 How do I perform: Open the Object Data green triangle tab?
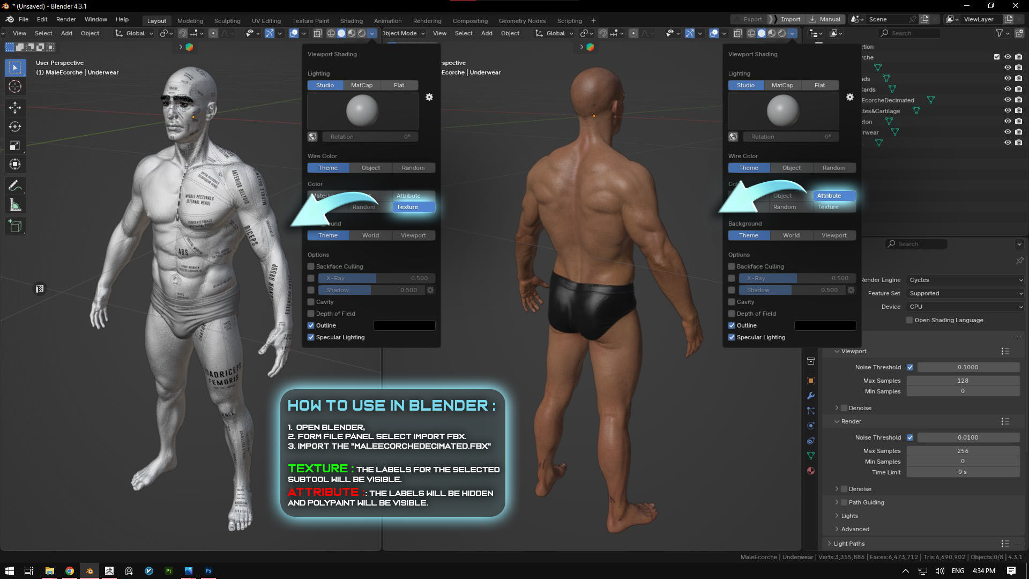coord(811,456)
